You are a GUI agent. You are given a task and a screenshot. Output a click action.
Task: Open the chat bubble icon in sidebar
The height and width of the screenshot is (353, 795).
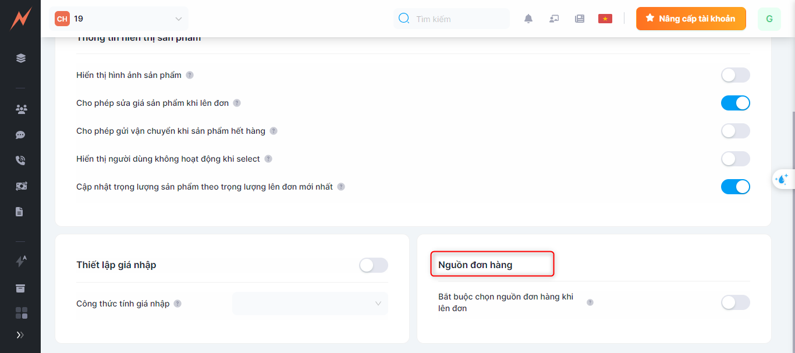click(20, 135)
